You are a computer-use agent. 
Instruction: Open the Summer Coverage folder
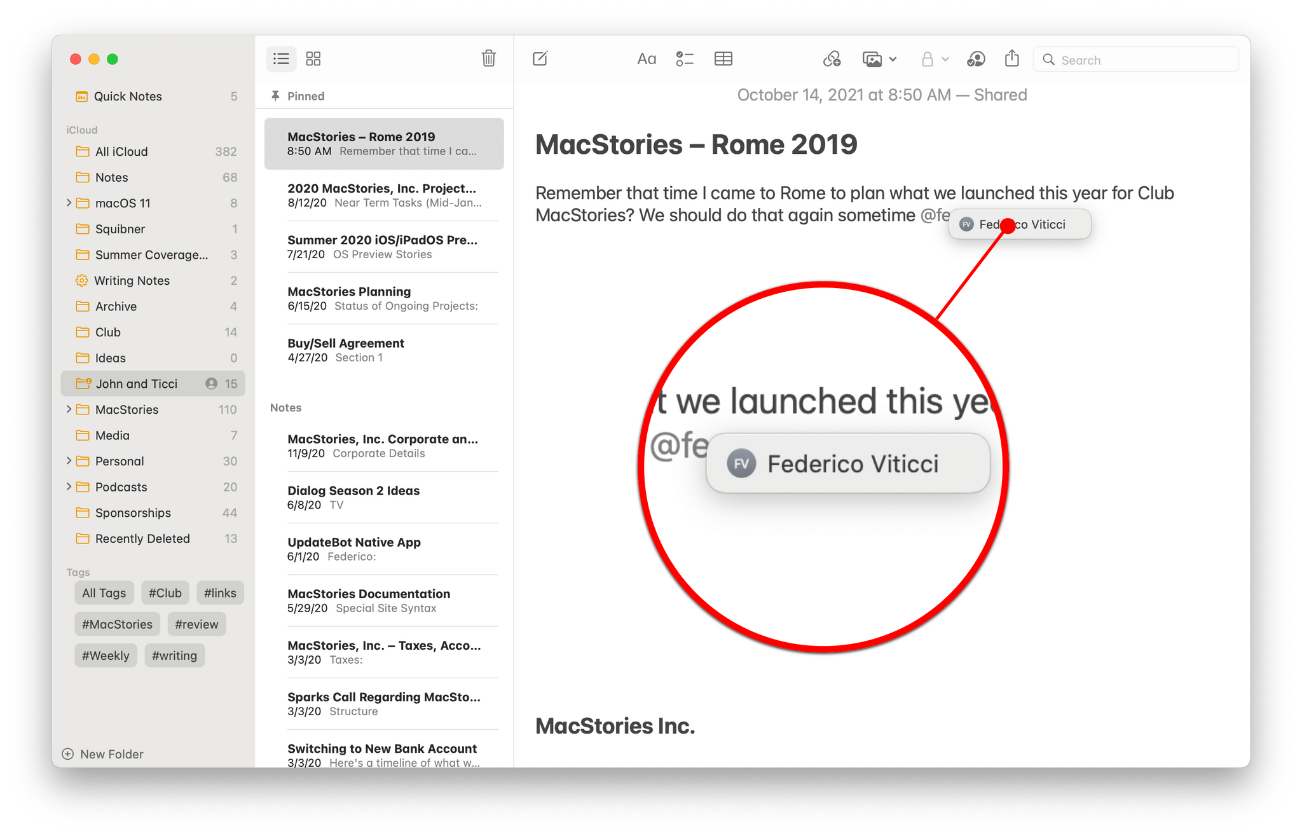click(x=153, y=254)
